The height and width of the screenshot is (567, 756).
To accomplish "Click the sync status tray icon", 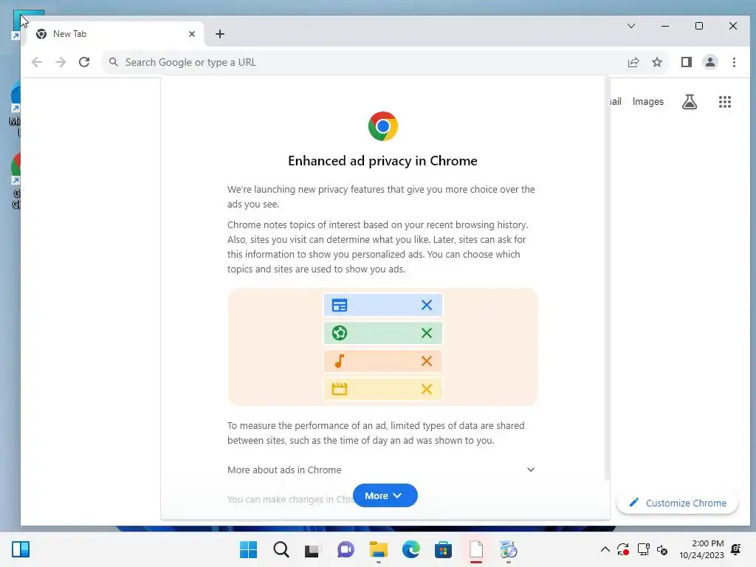I will tap(623, 549).
